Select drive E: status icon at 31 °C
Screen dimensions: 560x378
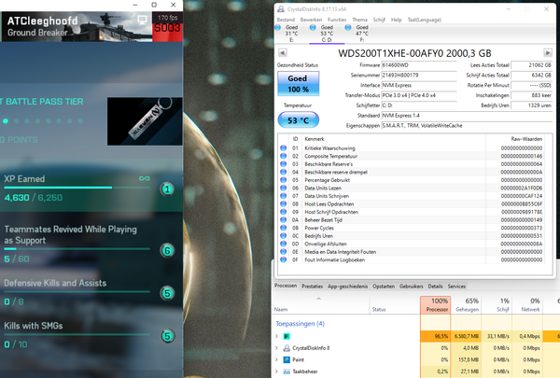pos(278,27)
